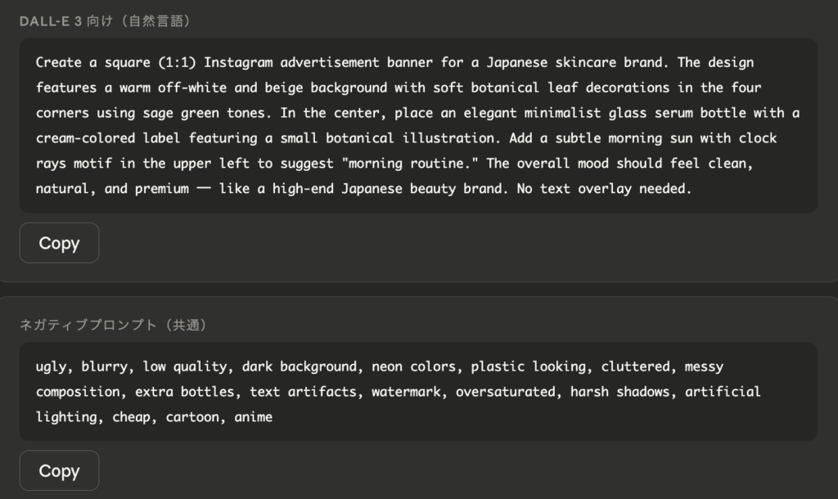Image resolution: width=838 pixels, height=499 pixels.
Task: Click the word "Create" starting the prompt
Action: (x=58, y=62)
